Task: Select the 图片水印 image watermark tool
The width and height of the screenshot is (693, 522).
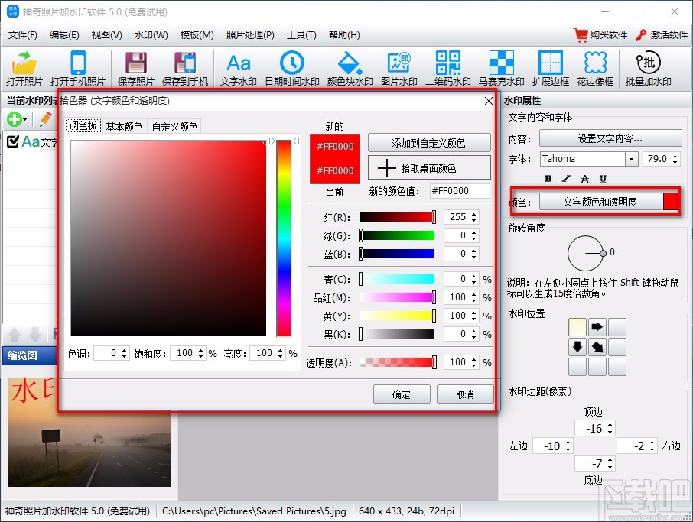Action: (399, 67)
